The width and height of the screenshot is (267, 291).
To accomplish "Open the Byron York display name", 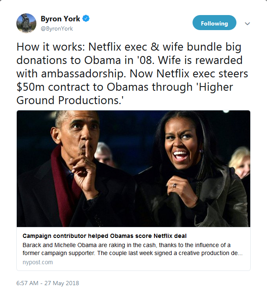I will pos(60,19).
